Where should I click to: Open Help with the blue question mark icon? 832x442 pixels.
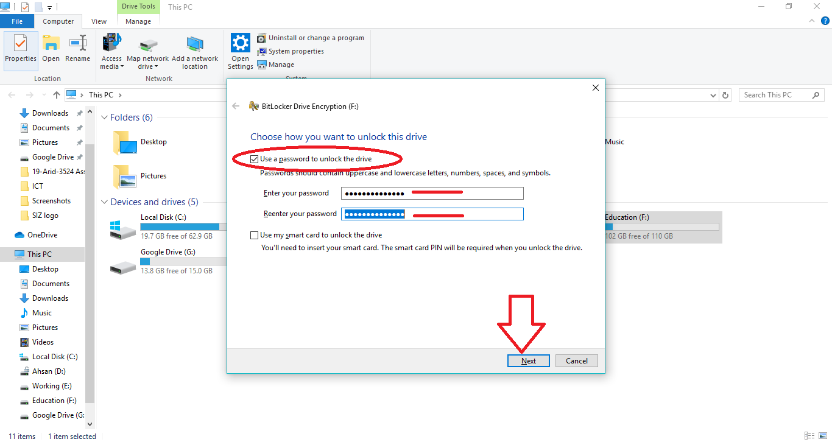coord(824,21)
